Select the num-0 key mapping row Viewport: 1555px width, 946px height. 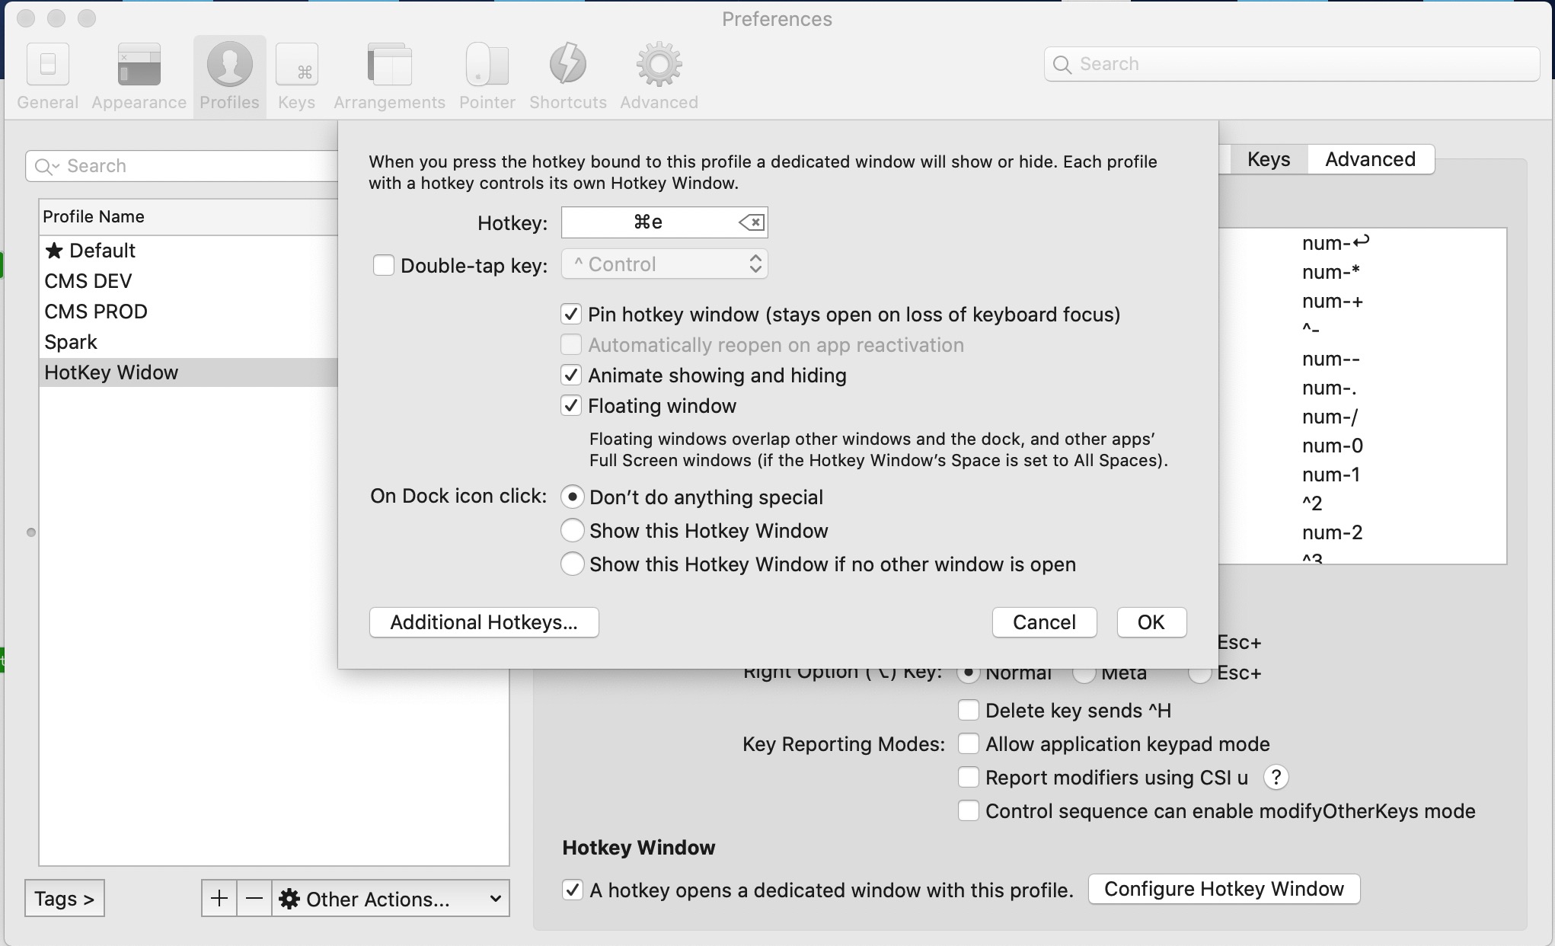[x=1362, y=446]
